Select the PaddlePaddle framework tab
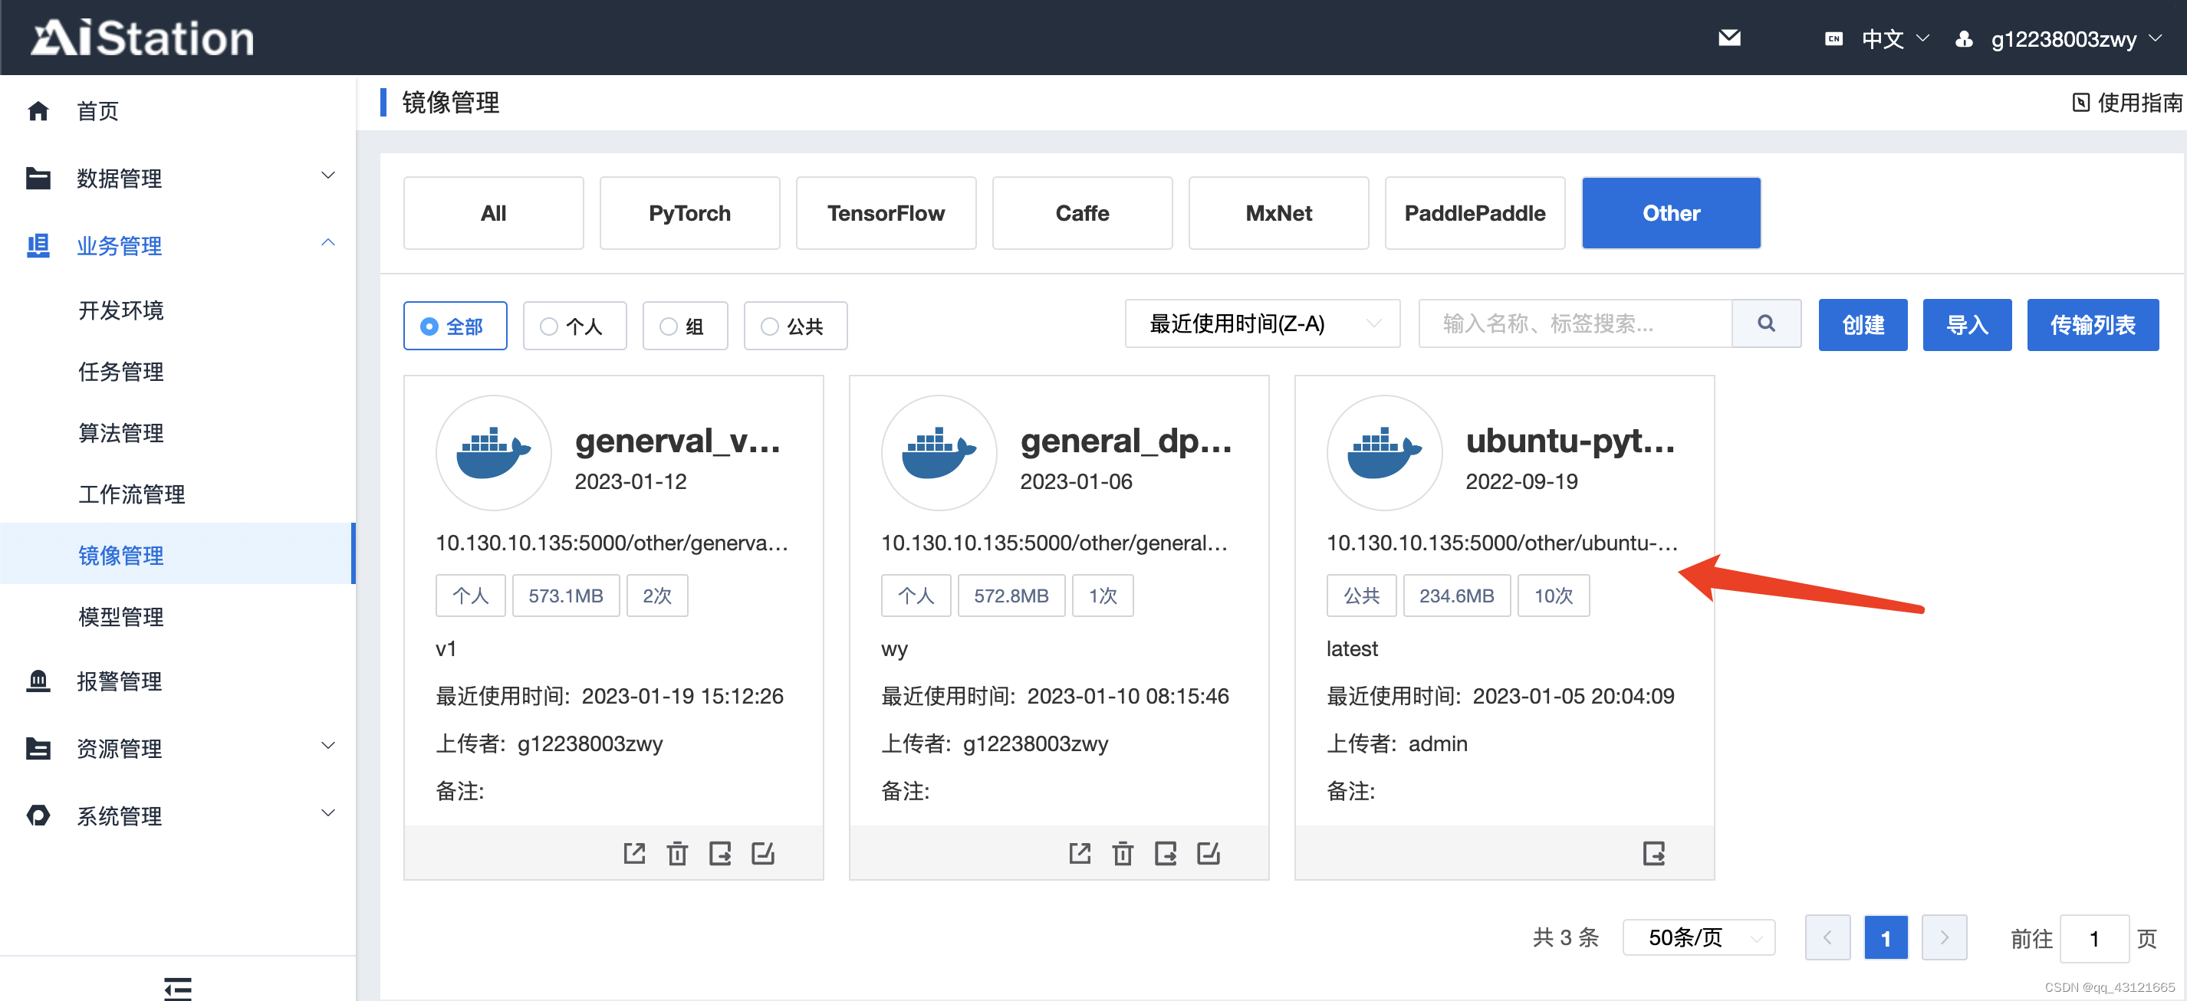 click(1475, 213)
